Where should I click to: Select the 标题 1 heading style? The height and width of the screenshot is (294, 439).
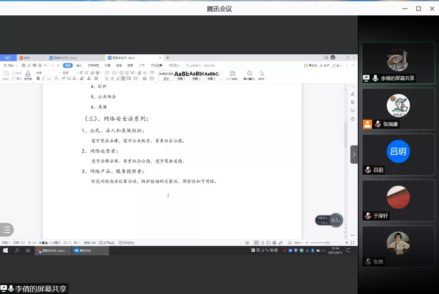click(181, 75)
